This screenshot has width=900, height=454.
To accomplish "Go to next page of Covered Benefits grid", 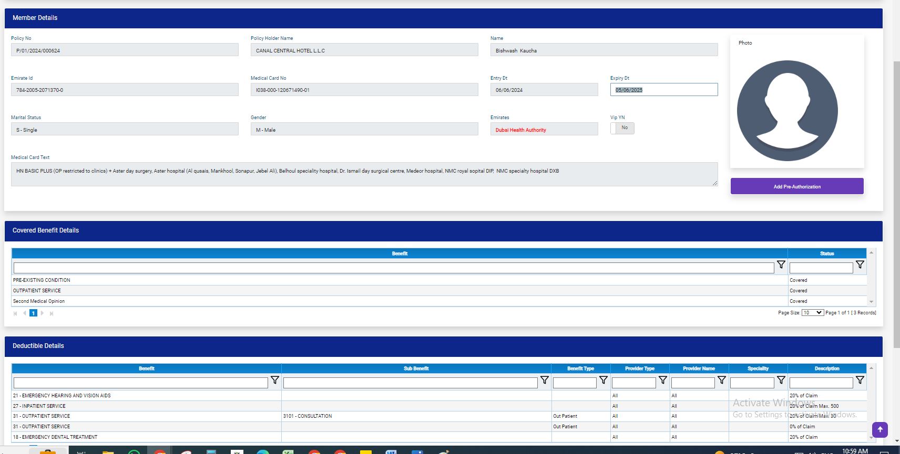I will point(43,313).
